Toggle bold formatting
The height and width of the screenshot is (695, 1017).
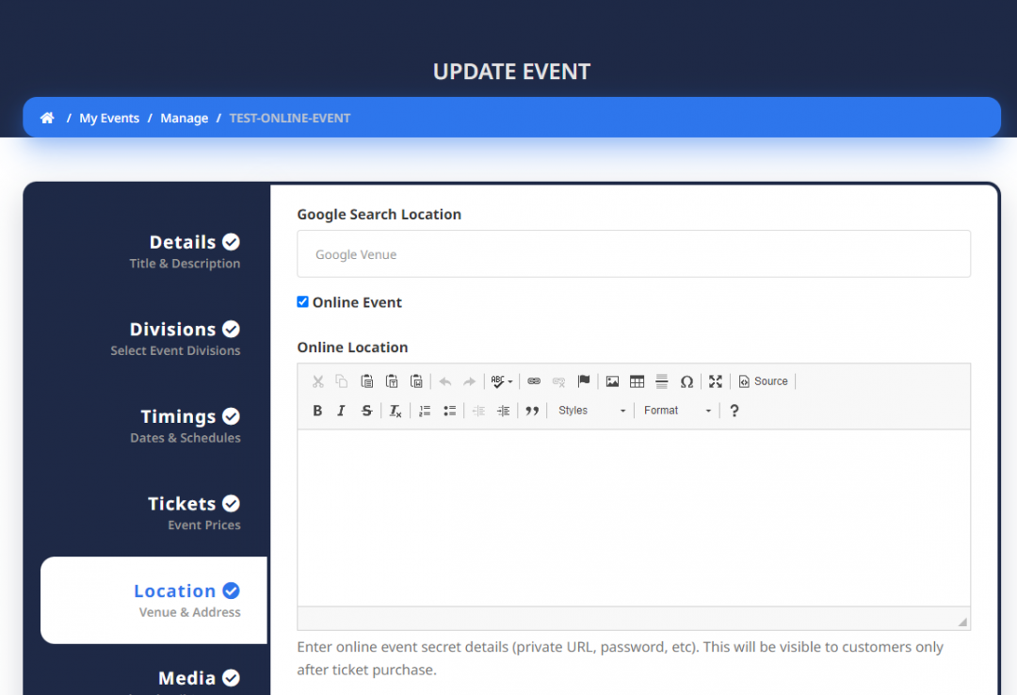[318, 411]
